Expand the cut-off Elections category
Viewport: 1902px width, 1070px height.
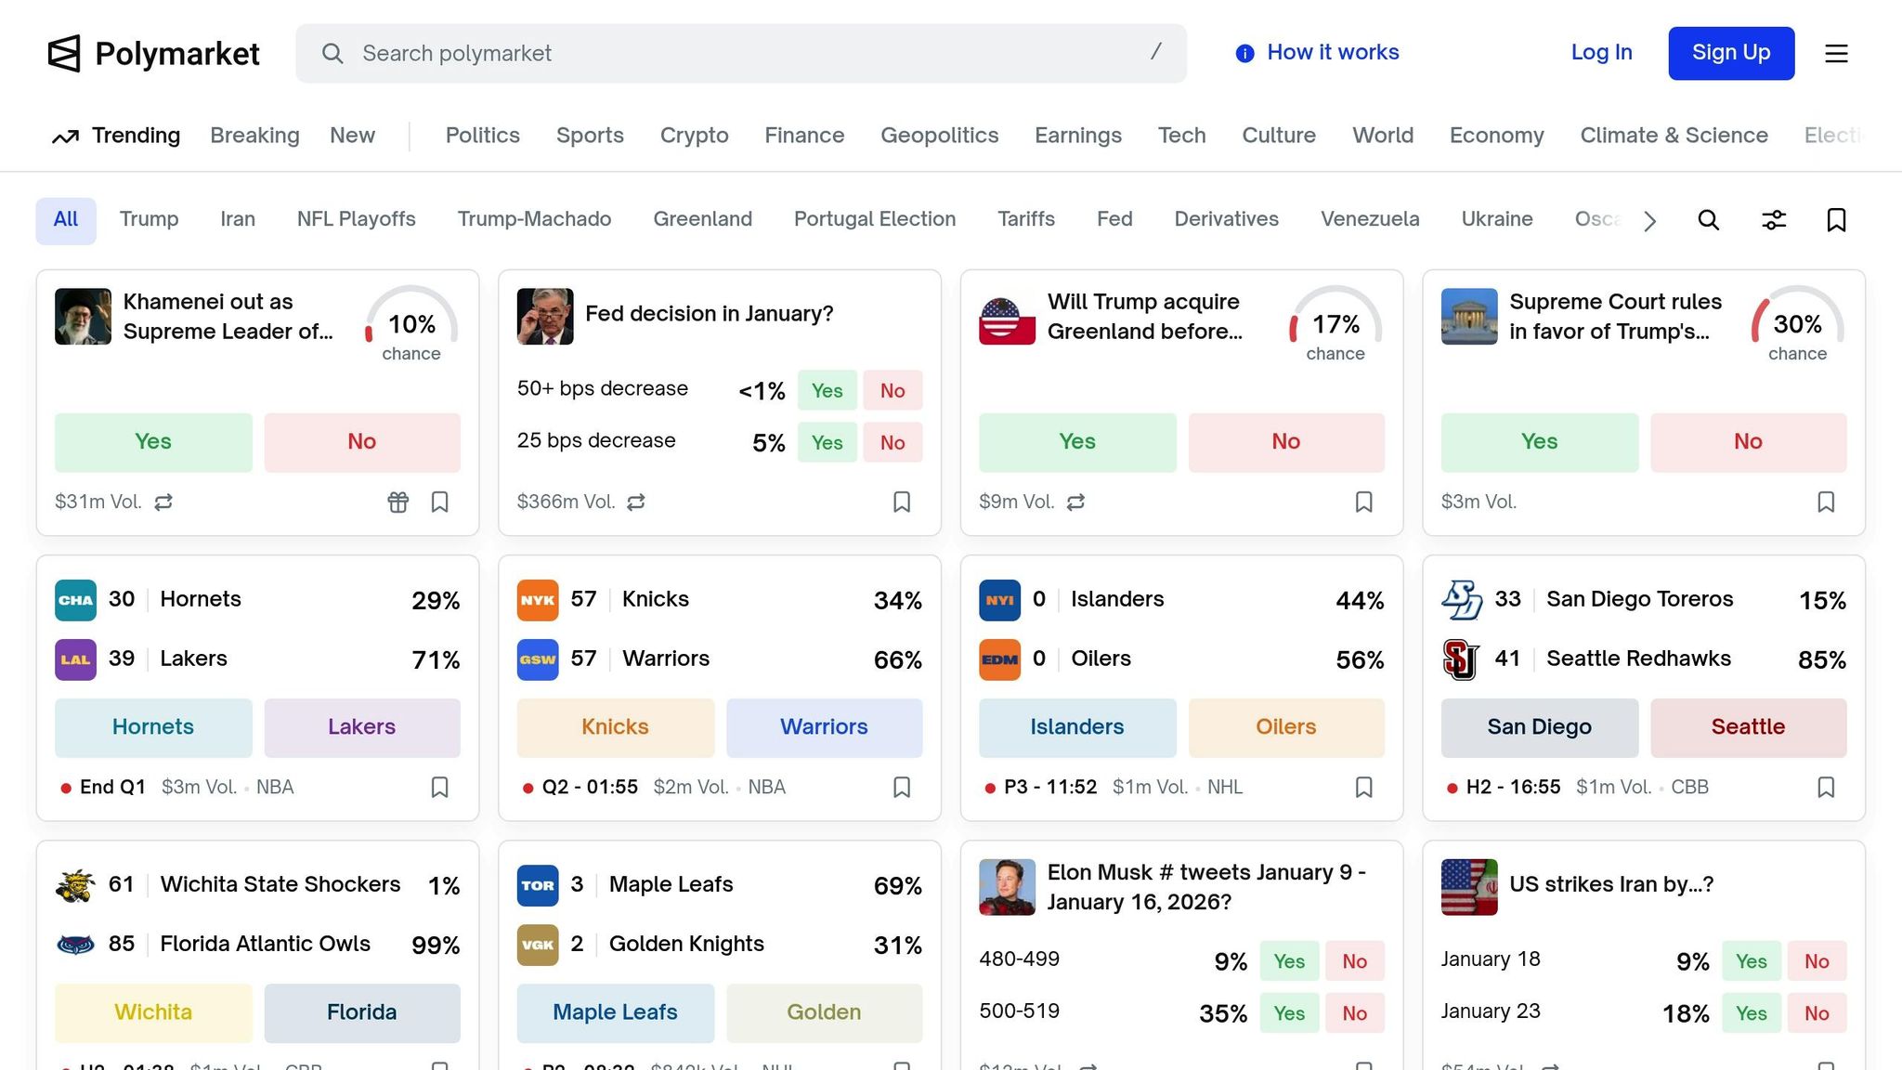[x=1833, y=136]
